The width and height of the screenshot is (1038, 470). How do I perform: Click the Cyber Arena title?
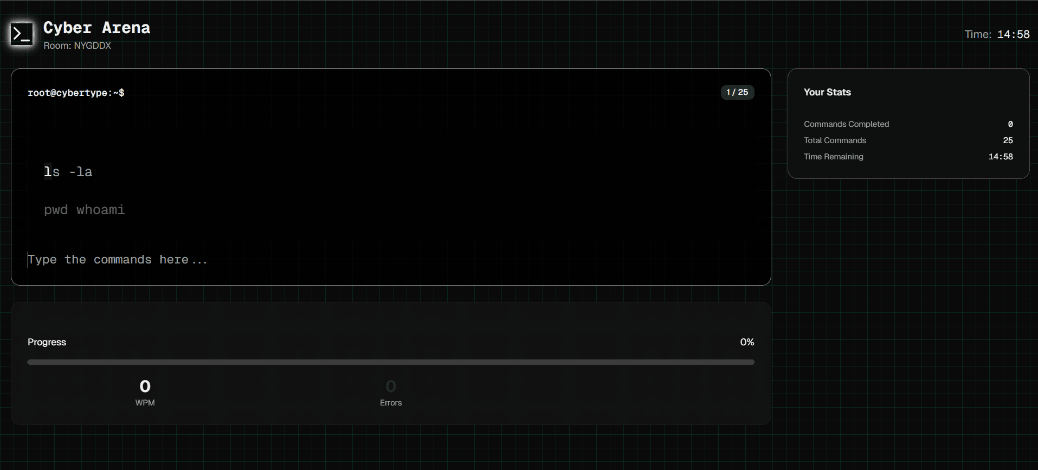pos(96,28)
